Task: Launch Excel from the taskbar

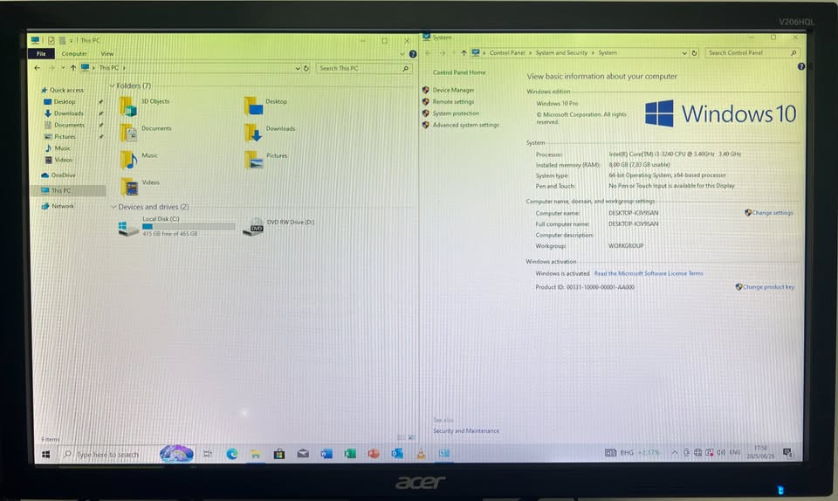Action: click(350, 454)
